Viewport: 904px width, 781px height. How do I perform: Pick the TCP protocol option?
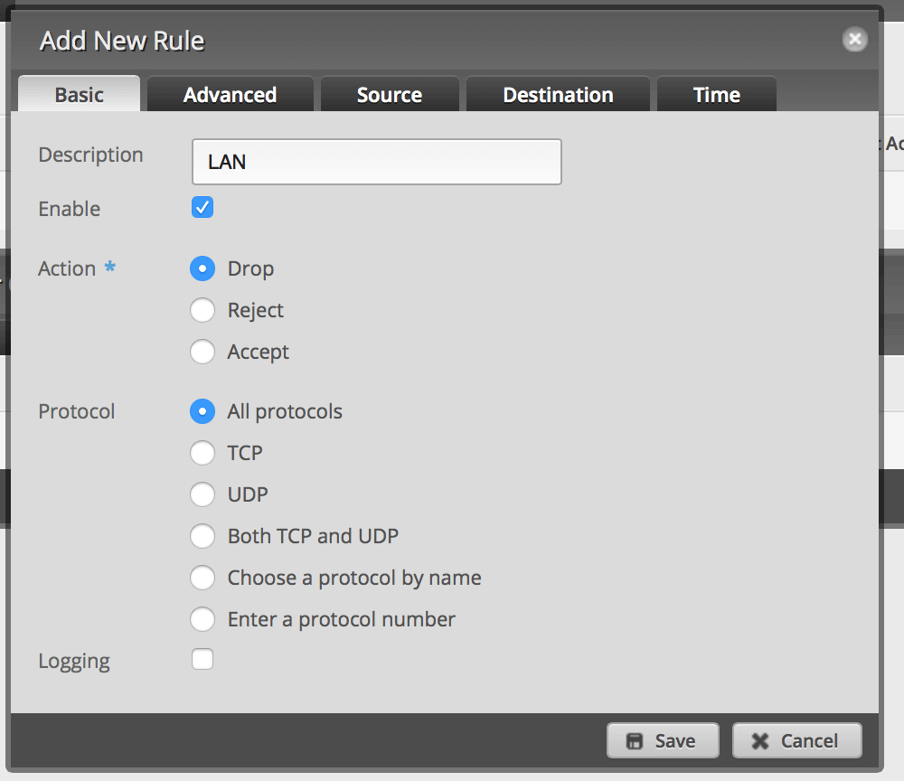pos(202,453)
